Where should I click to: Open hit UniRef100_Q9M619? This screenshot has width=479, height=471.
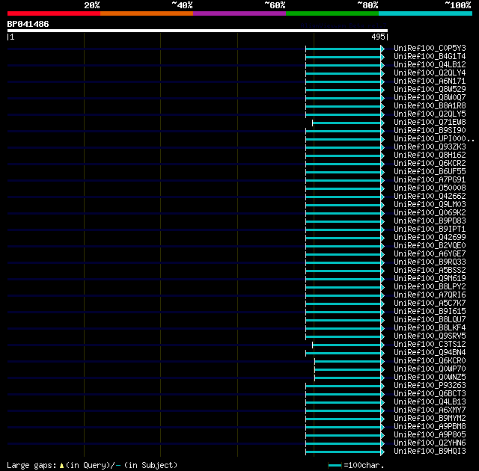click(430, 279)
